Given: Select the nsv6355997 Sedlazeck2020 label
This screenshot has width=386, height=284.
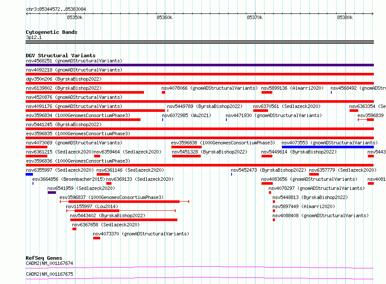Looking at the screenshot, I should (60, 170).
